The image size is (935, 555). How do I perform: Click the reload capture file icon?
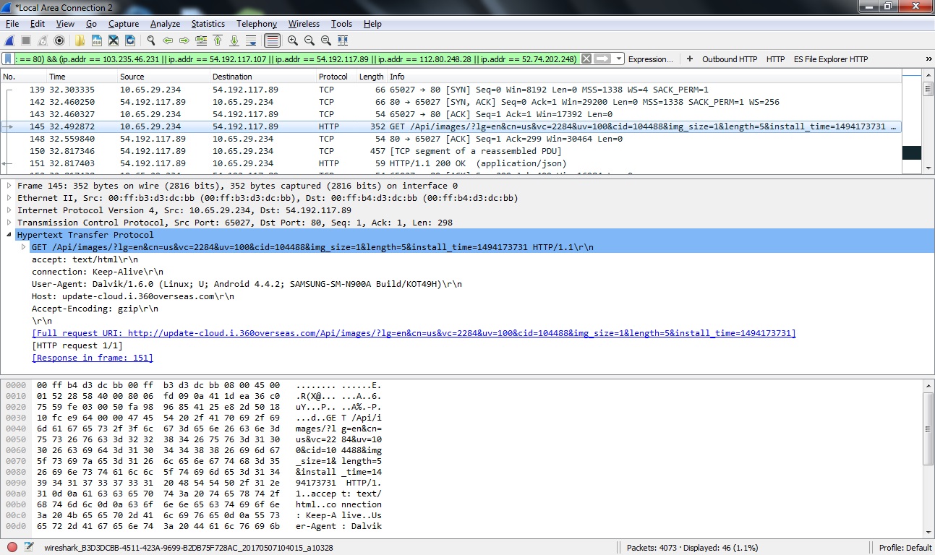(x=130, y=40)
